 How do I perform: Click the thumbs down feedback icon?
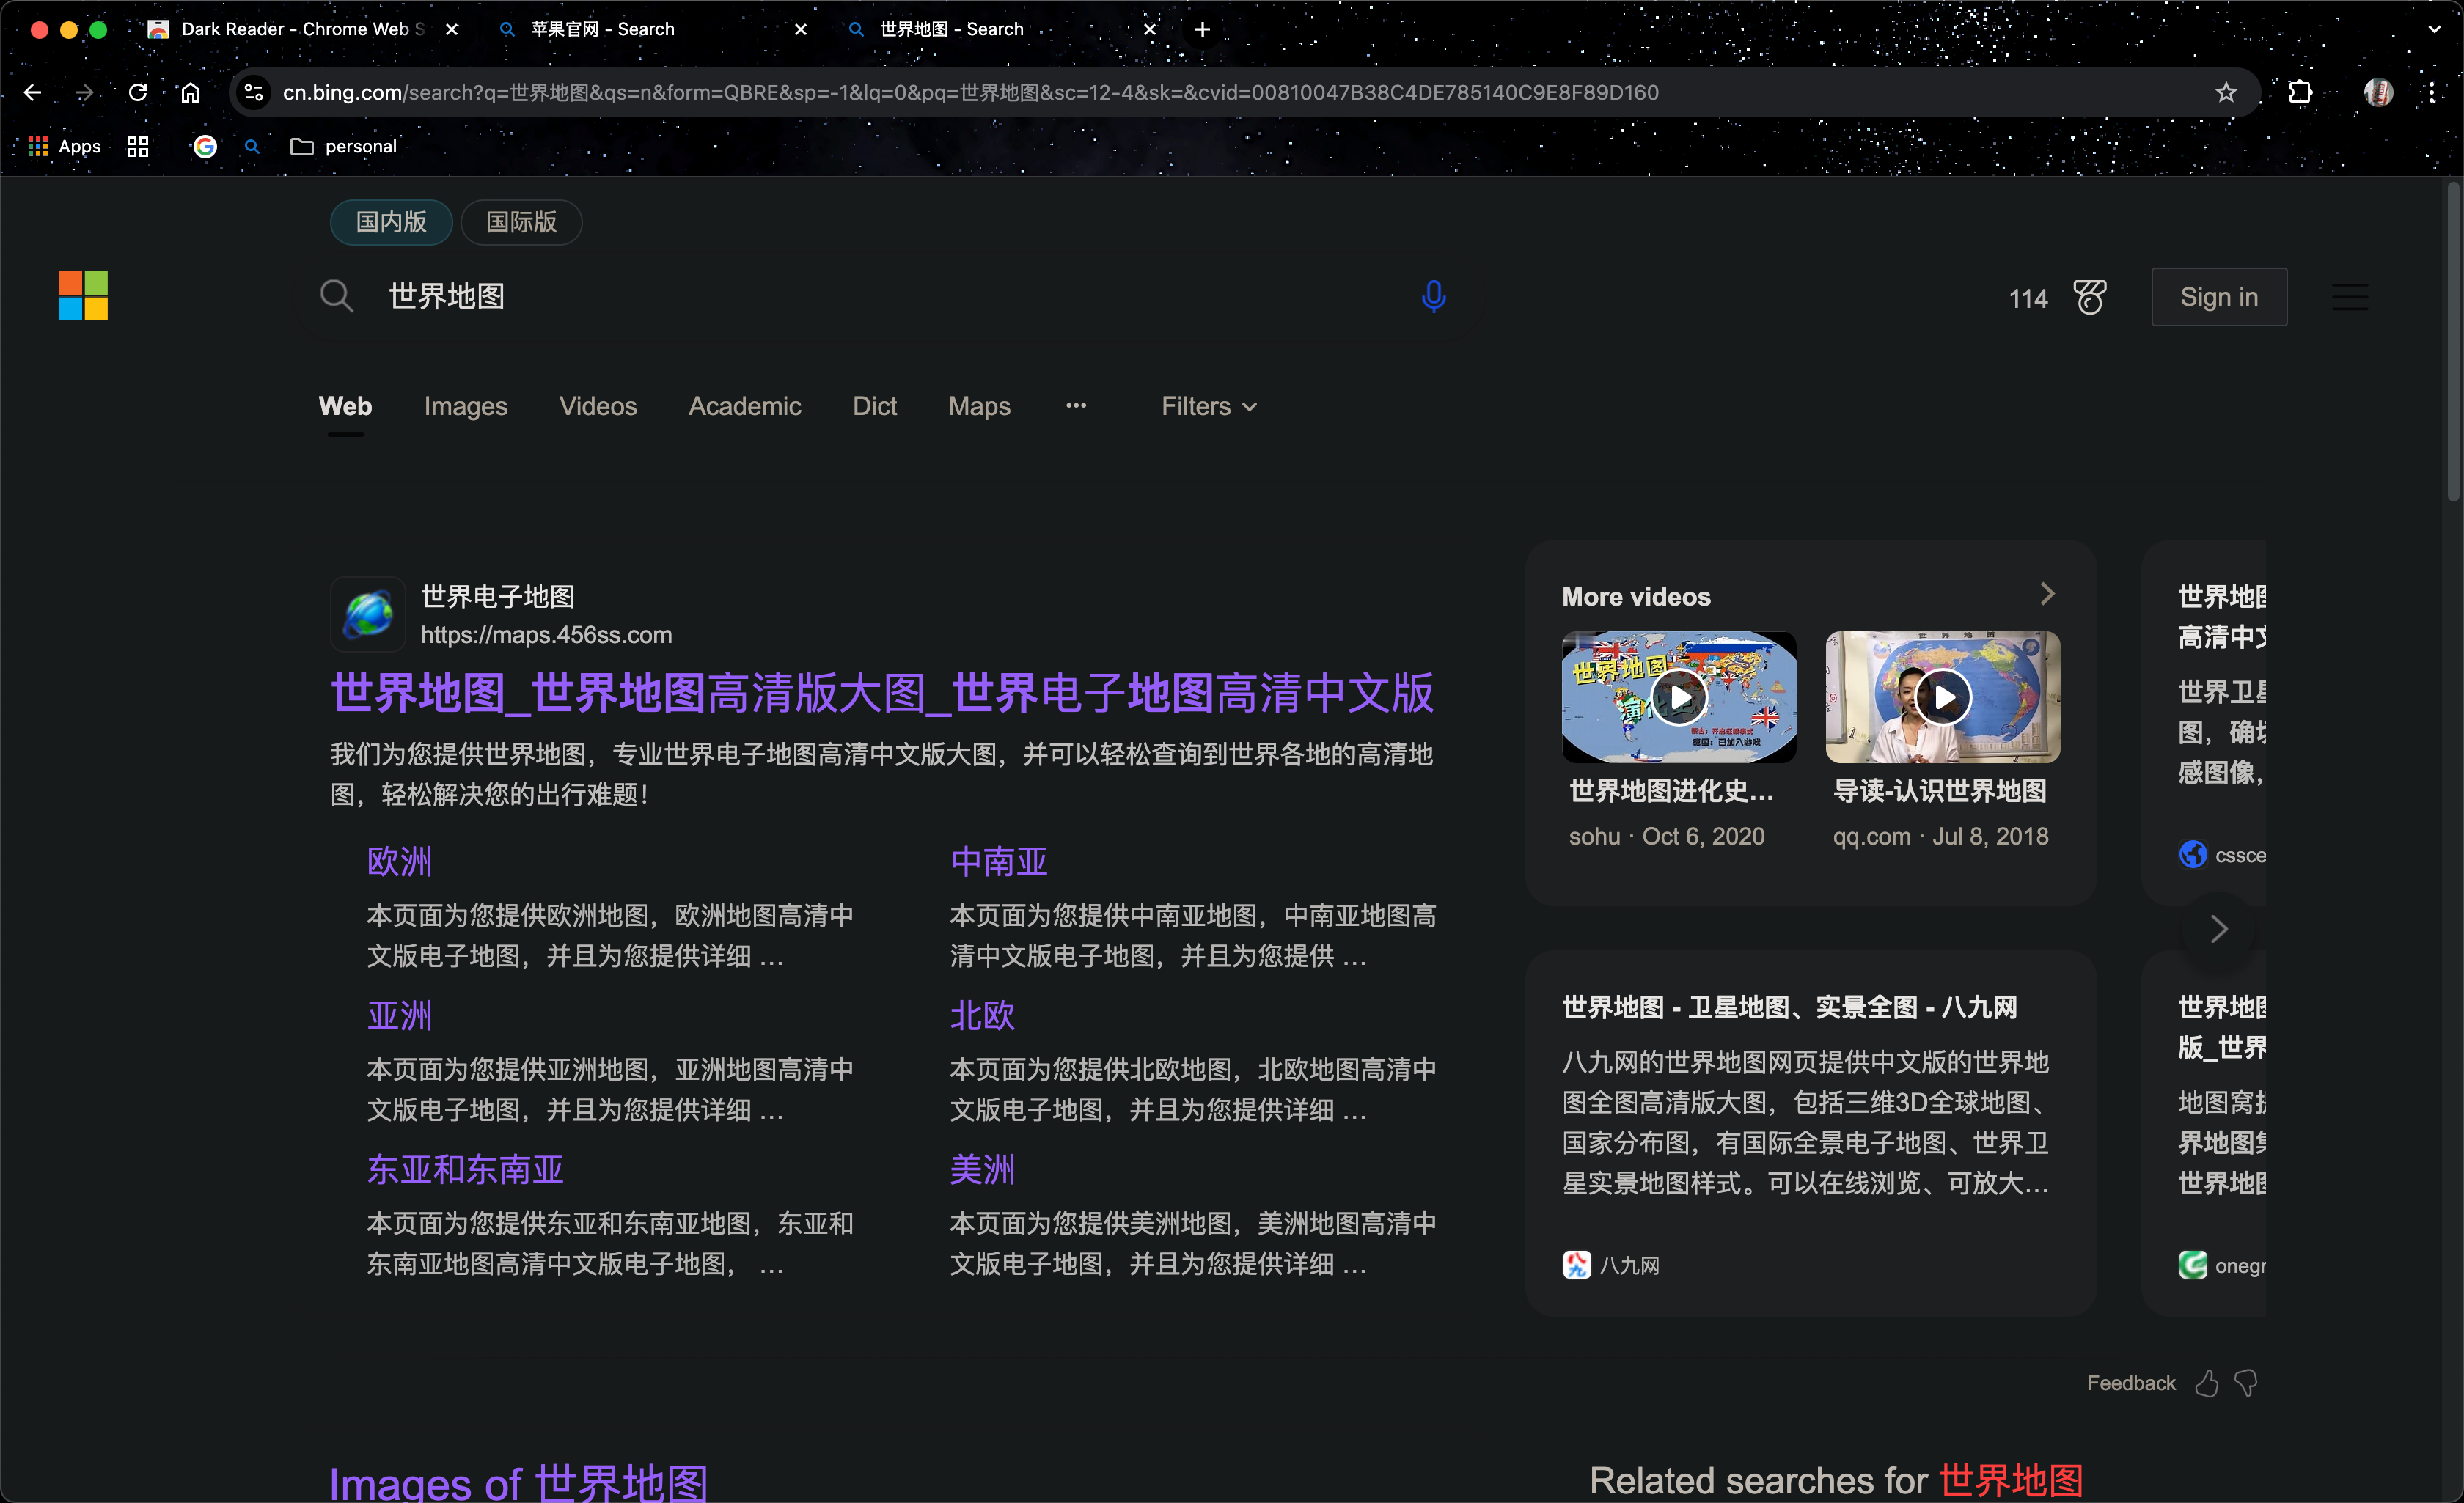[x=2246, y=1383]
